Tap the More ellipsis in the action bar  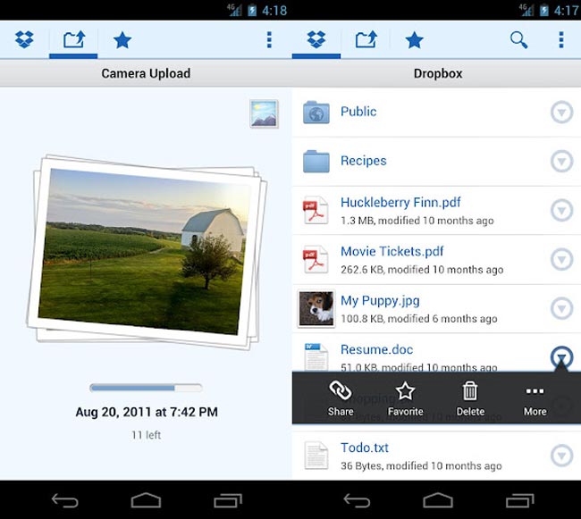point(535,398)
